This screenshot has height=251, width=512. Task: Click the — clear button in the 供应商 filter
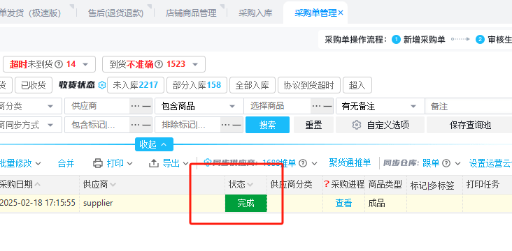click(147, 106)
